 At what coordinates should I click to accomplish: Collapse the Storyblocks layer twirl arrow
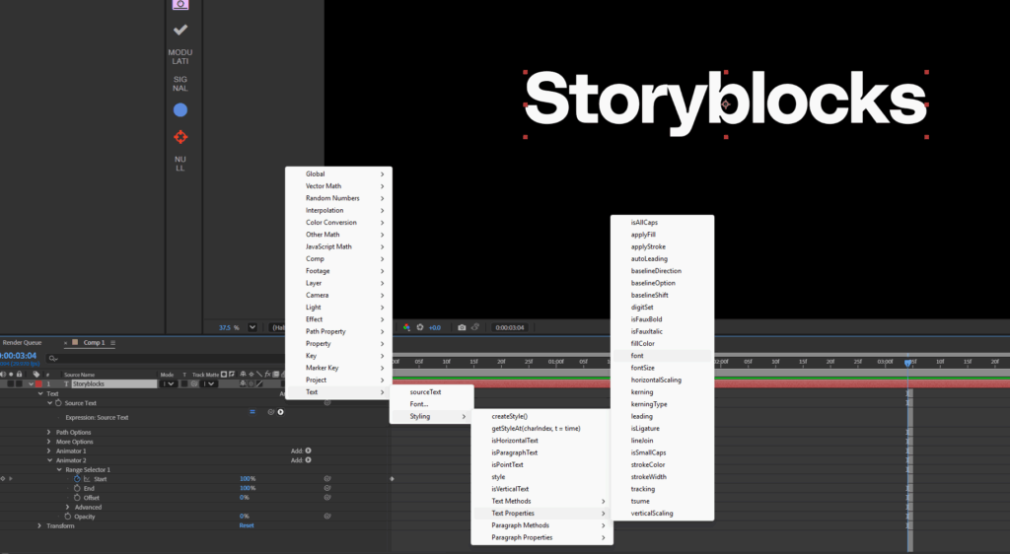tap(31, 383)
